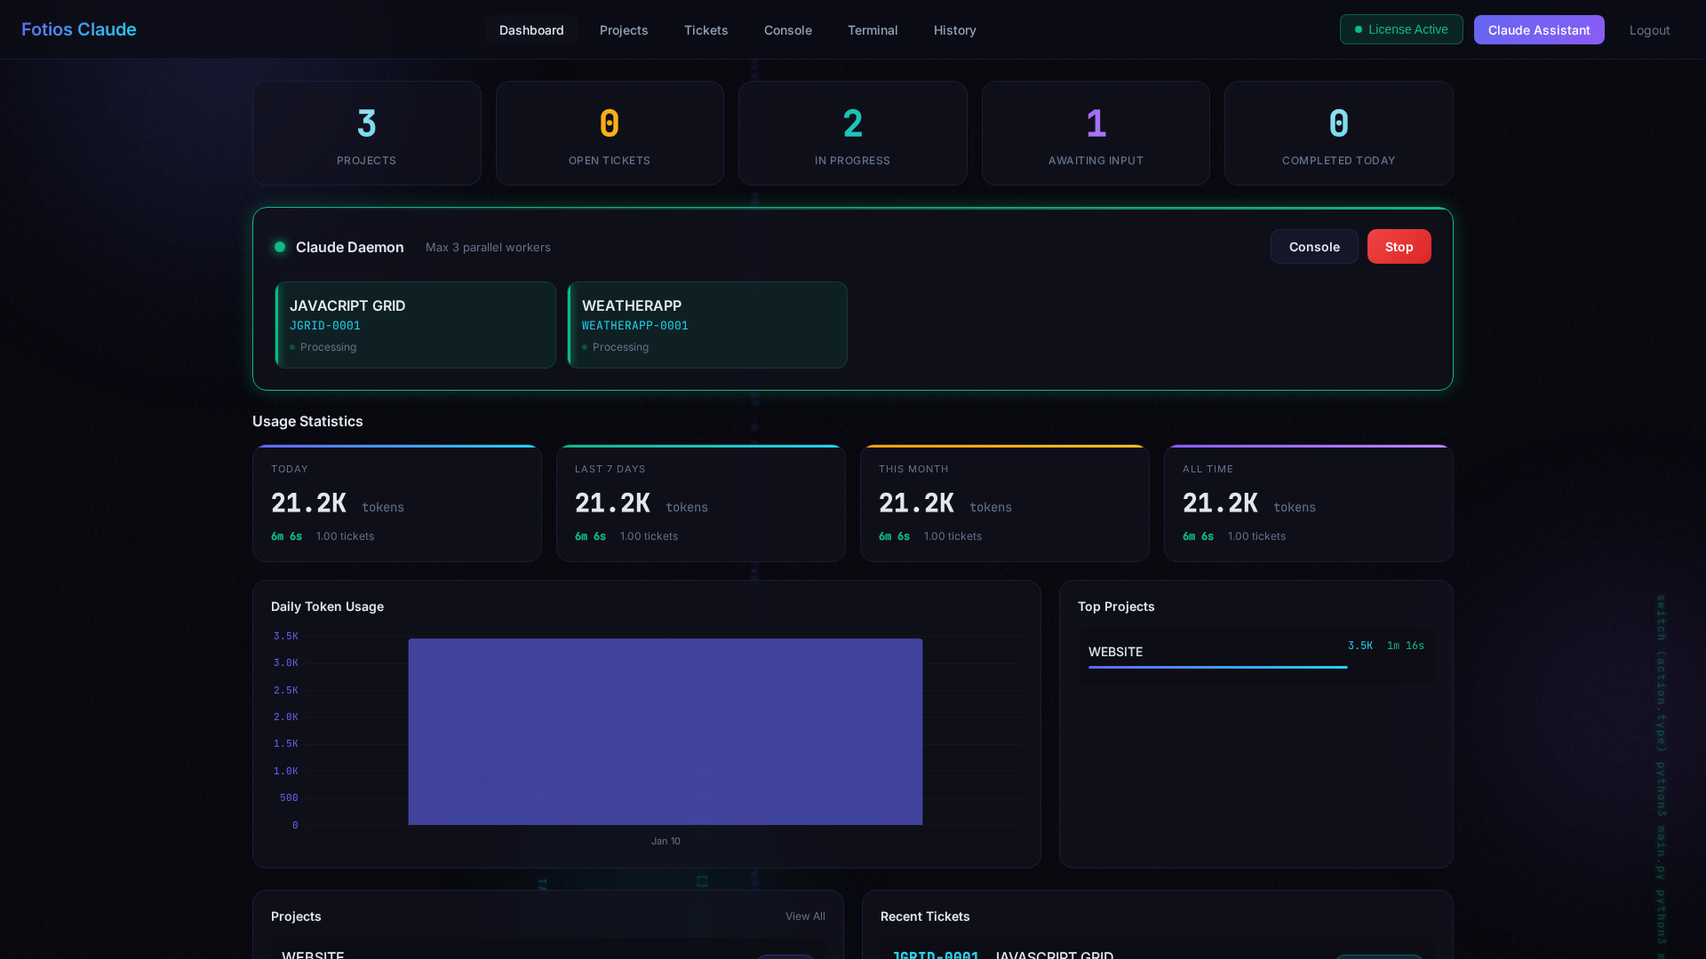This screenshot has width=1706, height=959.
Task: Click the green Claude Daemon status indicator
Action: coord(280,247)
